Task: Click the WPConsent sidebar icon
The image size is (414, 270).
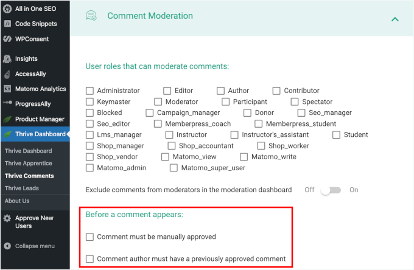Action: 7,39
